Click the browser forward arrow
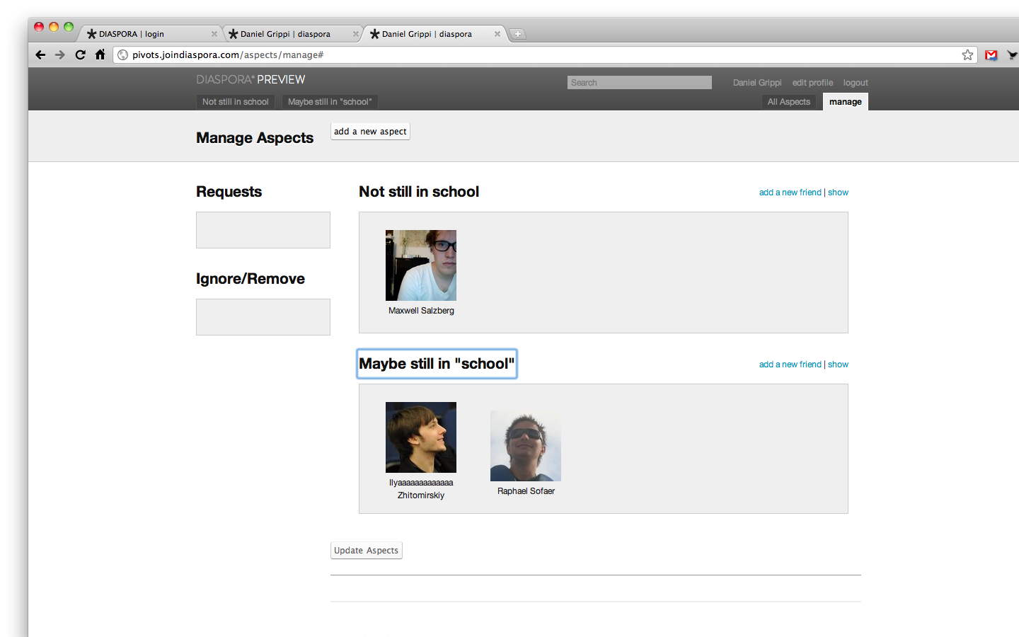1019x637 pixels. (x=60, y=54)
